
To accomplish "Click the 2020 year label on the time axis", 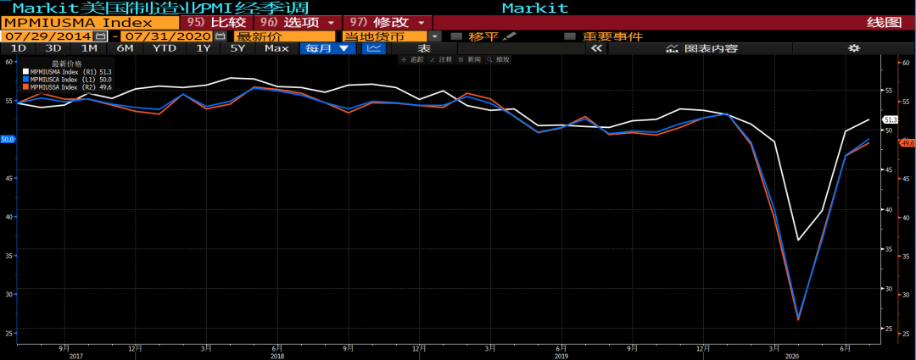I will point(791,356).
